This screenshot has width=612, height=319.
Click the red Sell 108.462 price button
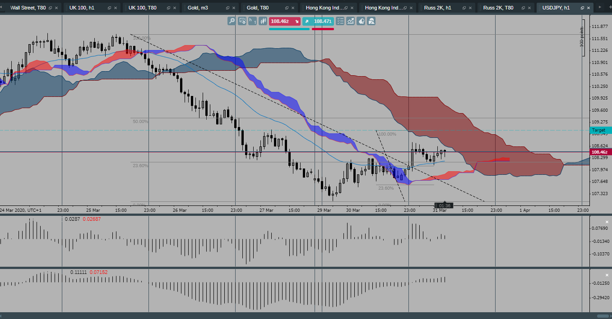[x=285, y=21]
